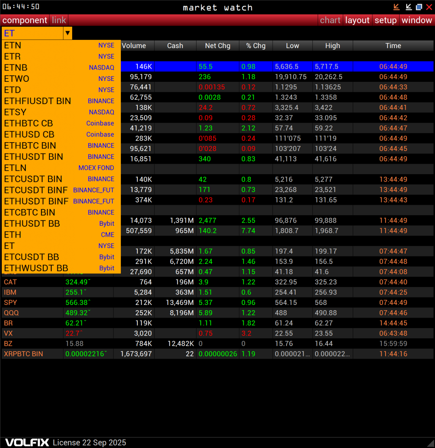Click the Time column header
435x448 pixels.
point(393,45)
